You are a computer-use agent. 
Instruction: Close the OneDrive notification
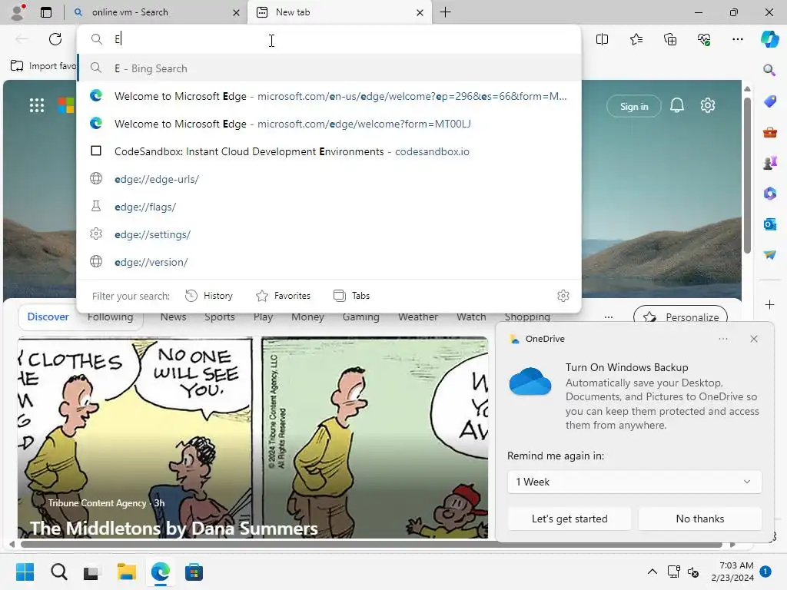coord(754,339)
